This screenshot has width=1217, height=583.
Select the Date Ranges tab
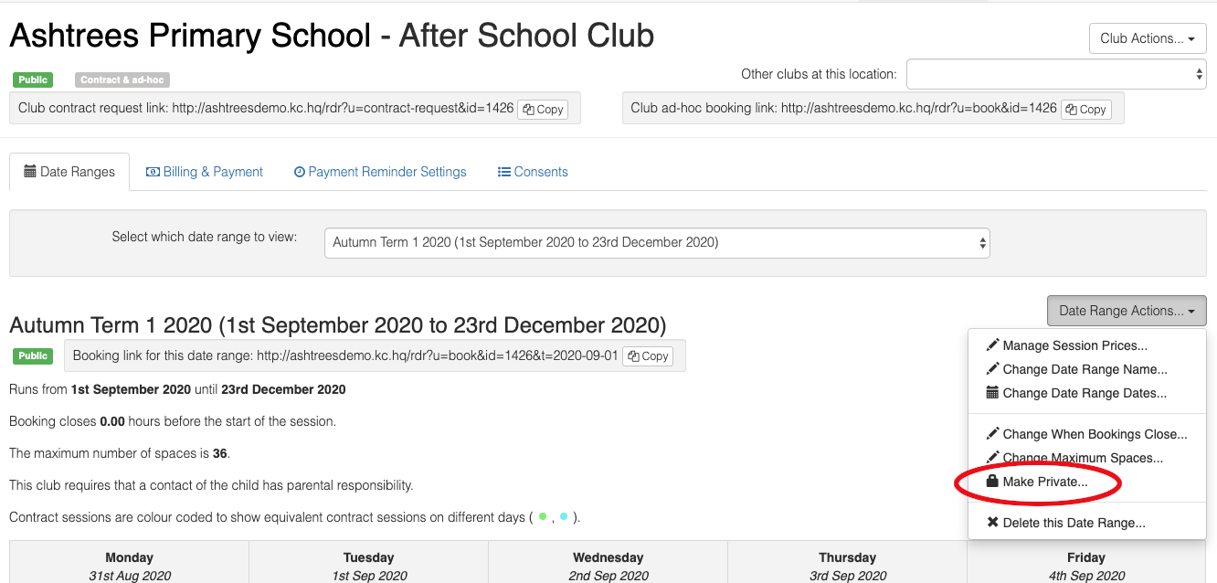69,172
